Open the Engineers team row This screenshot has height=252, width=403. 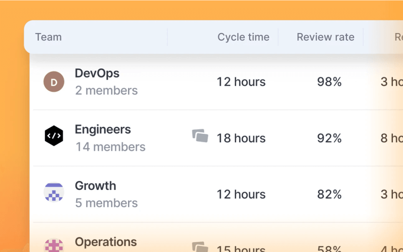click(103, 129)
